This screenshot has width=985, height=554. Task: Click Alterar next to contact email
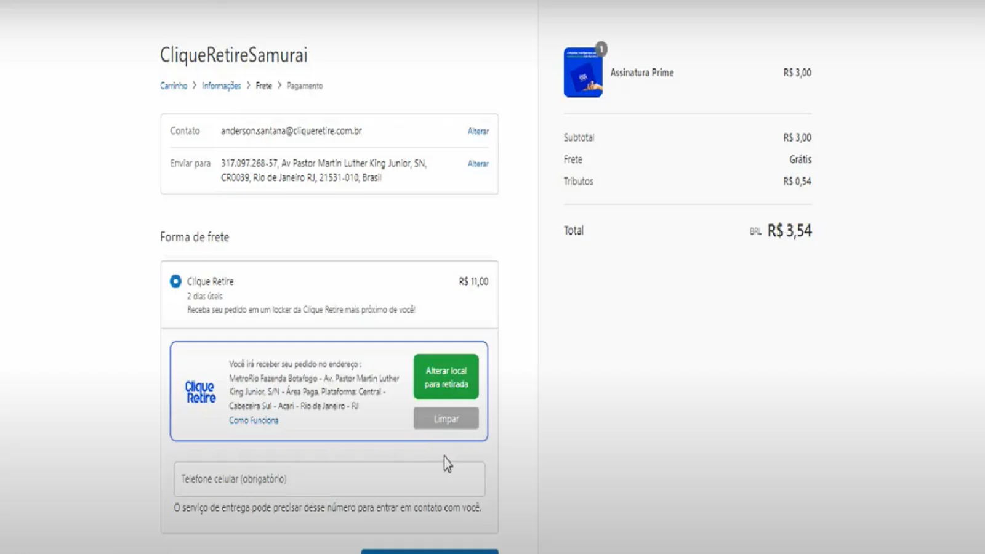478,131
